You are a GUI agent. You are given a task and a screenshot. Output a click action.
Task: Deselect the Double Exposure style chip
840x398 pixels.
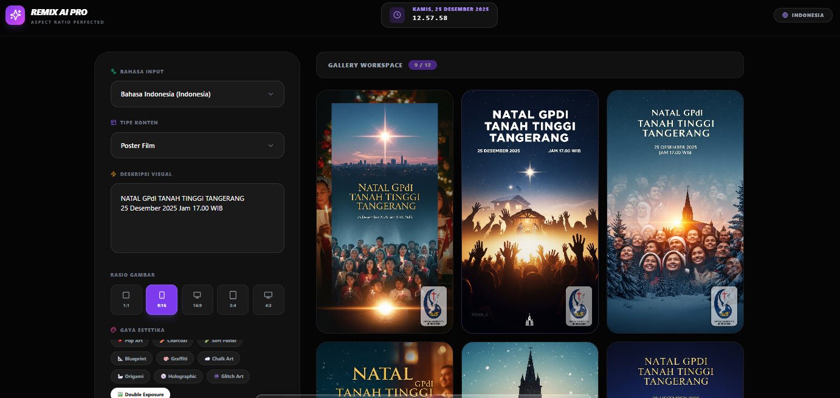click(x=140, y=394)
